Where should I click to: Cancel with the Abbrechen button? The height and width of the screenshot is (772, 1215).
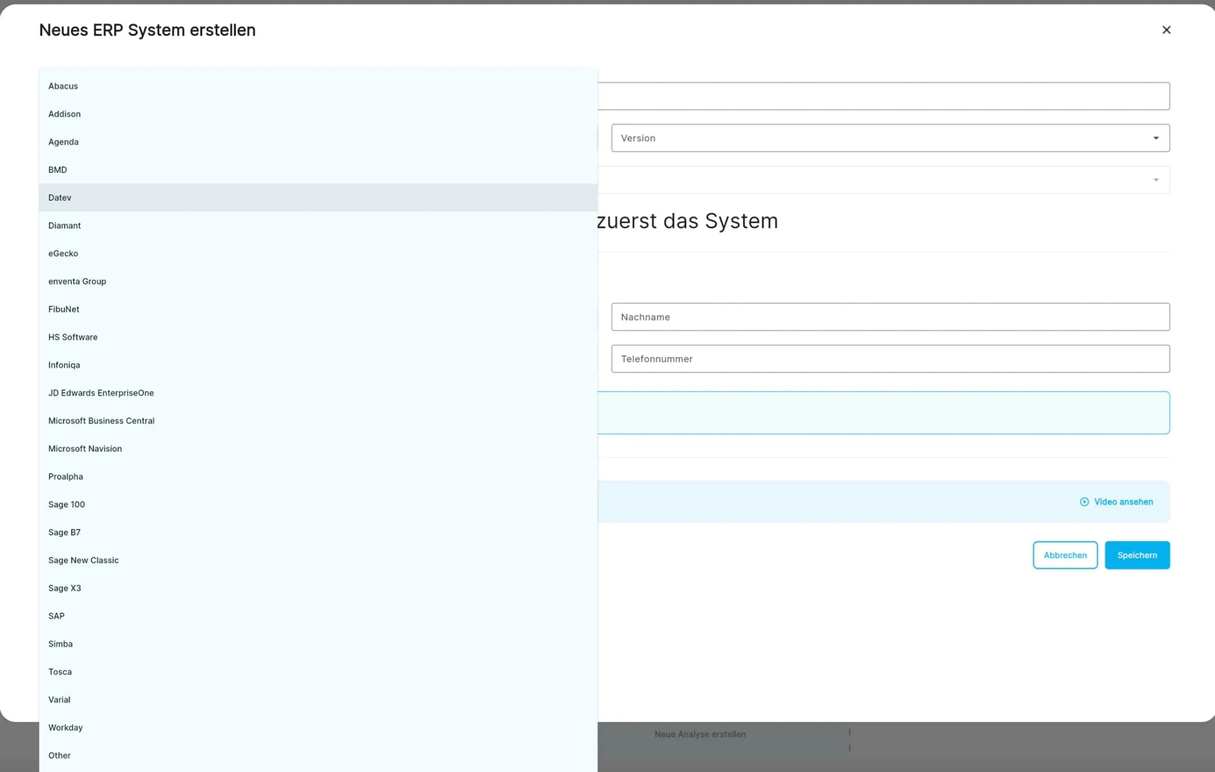[1065, 555]
